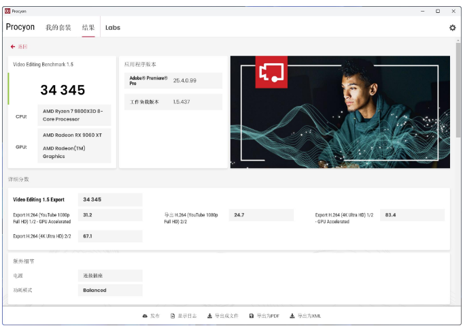465x328 pixels.
Task: Click the Procyon logo text
Action: pos(20,27)
